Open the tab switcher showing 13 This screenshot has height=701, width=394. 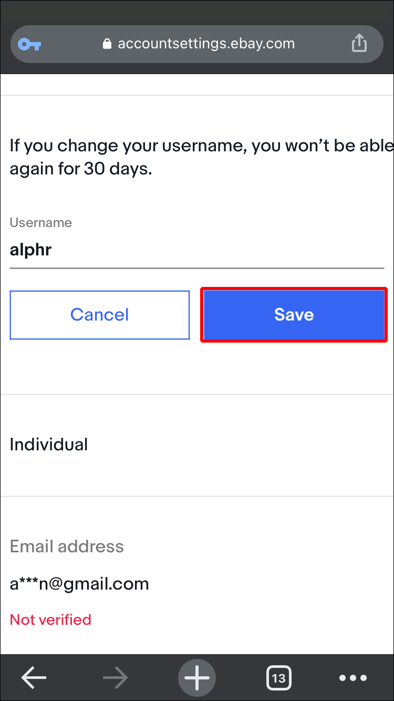(278, 678)
